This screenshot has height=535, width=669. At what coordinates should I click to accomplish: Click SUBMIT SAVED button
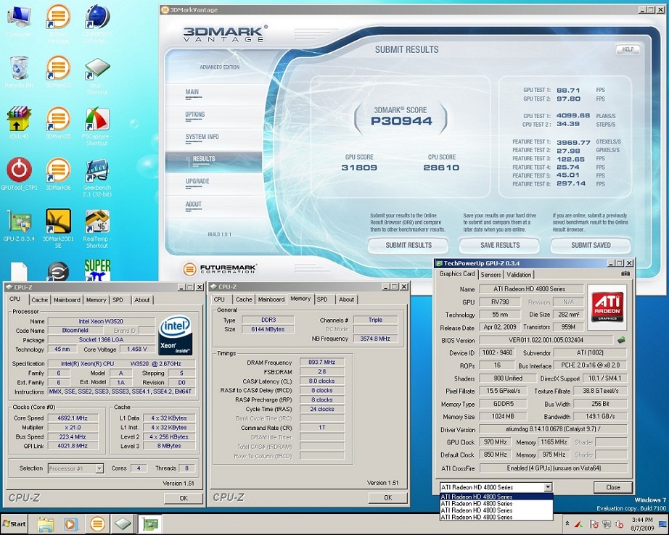click(591, 245)
